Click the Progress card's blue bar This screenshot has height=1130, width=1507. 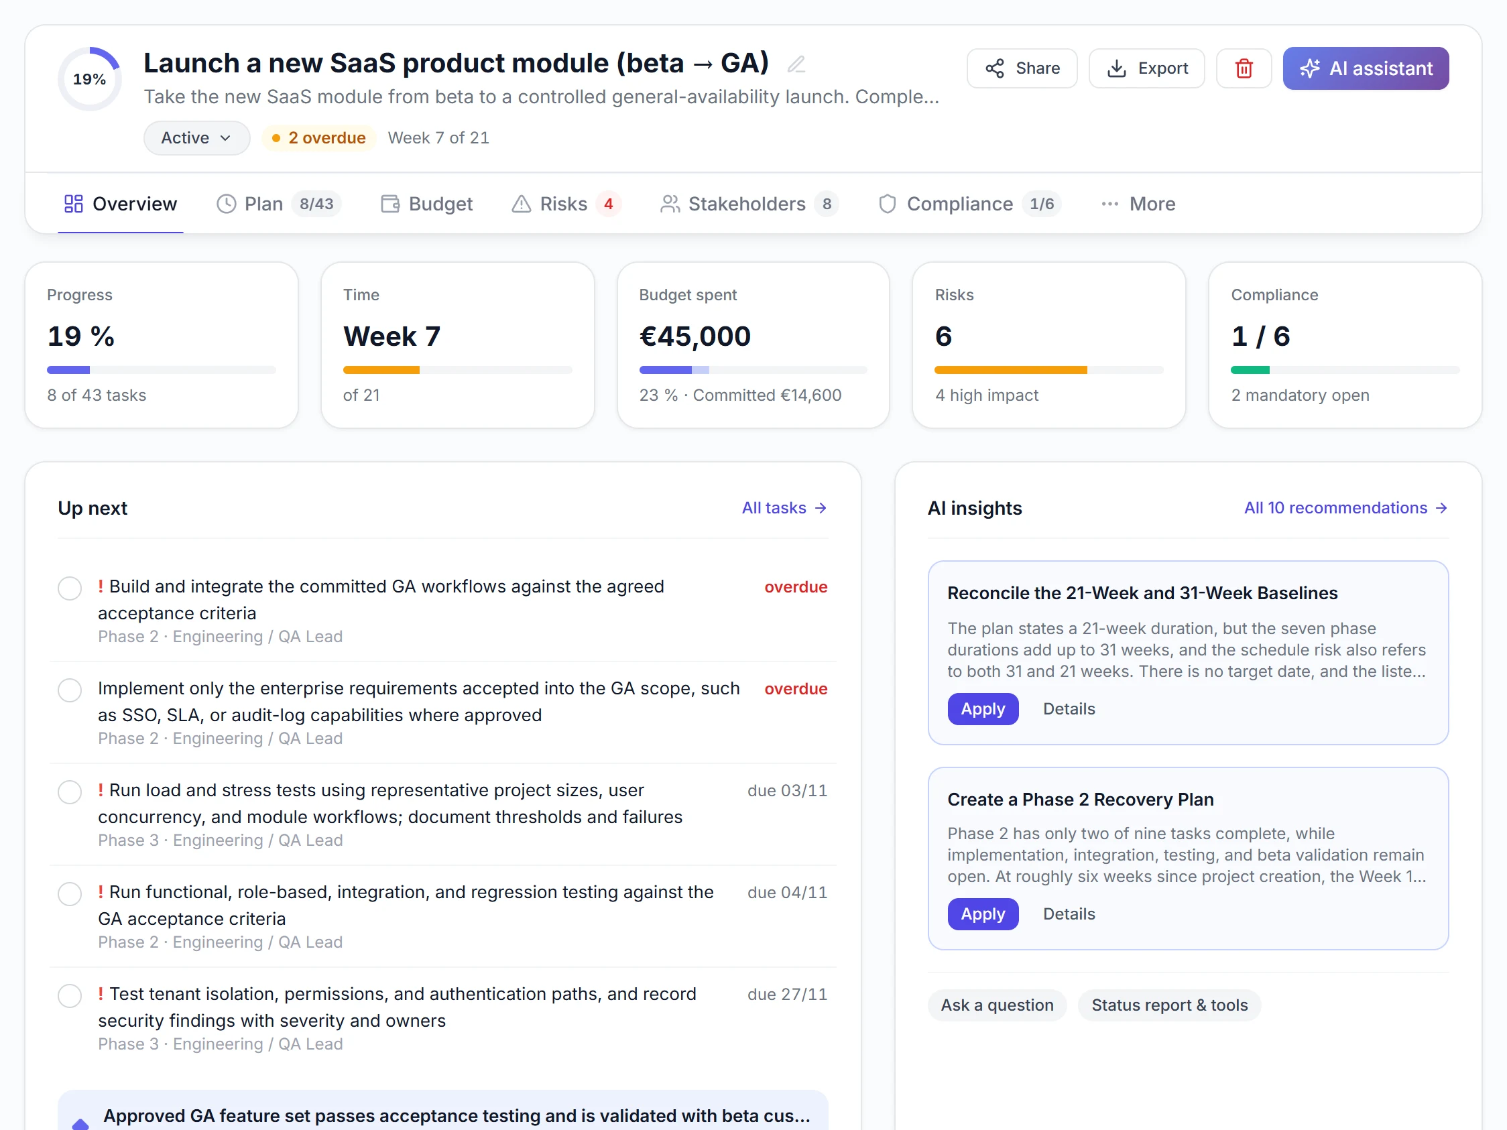click(x=68, y=370)
